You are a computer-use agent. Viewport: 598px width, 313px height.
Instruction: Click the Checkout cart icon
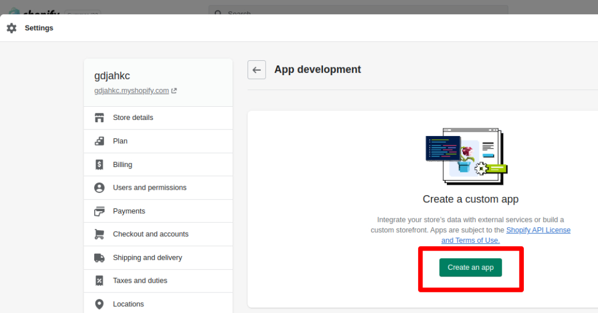99,234
